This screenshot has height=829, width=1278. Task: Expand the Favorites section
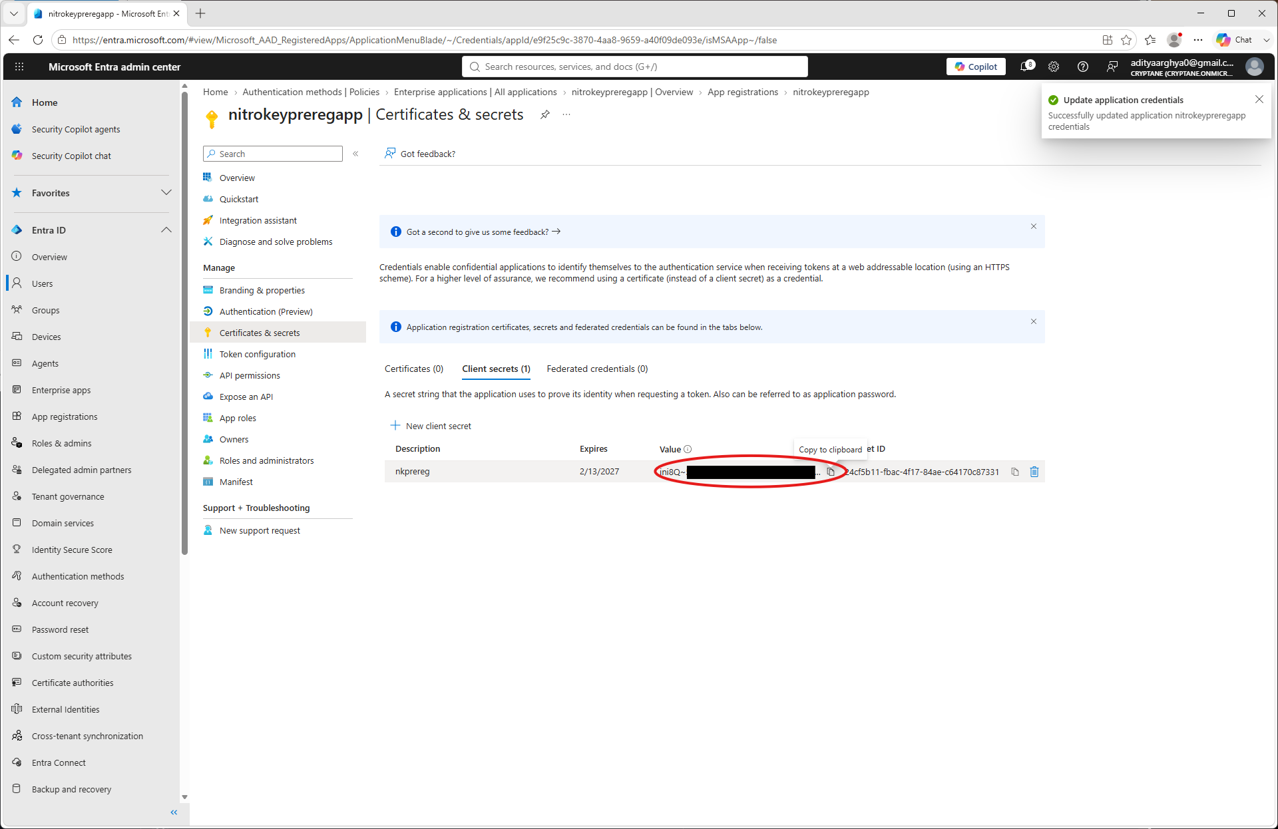click(166, 193)
